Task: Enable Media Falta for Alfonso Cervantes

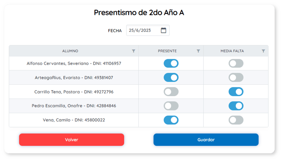Action: click(x=236, y=63)
